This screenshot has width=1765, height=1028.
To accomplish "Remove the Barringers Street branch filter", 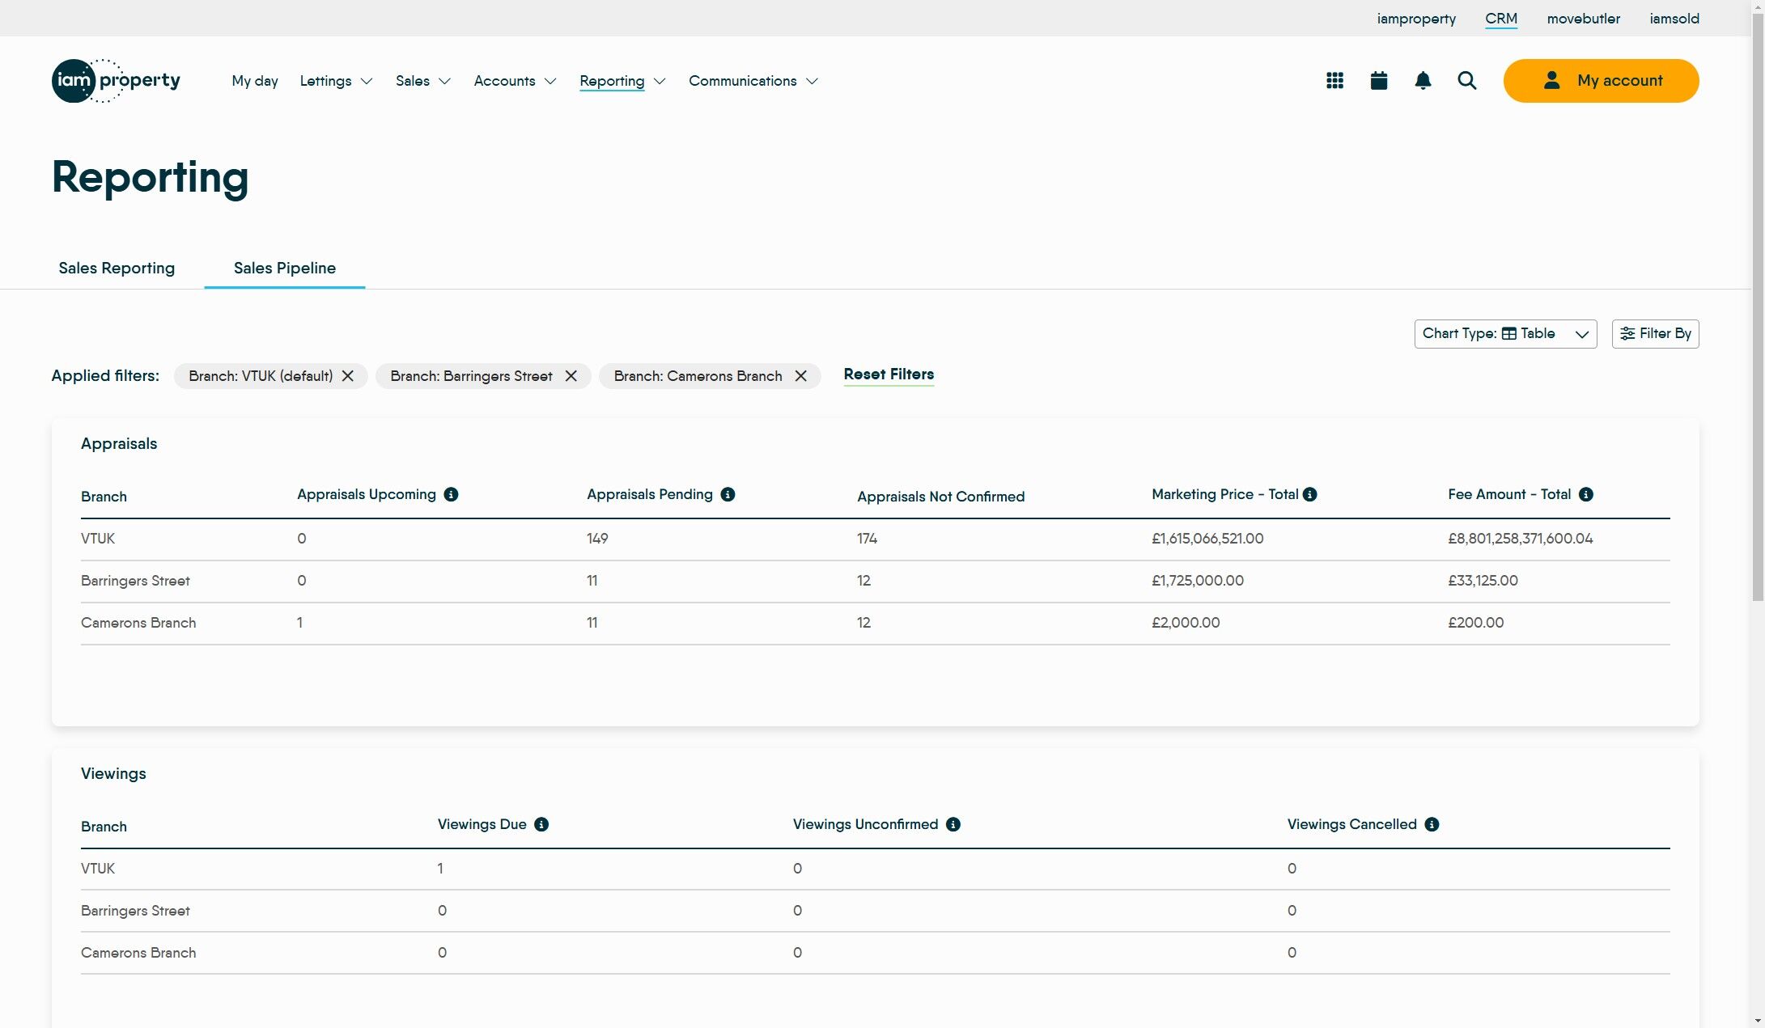I will 571,376.
